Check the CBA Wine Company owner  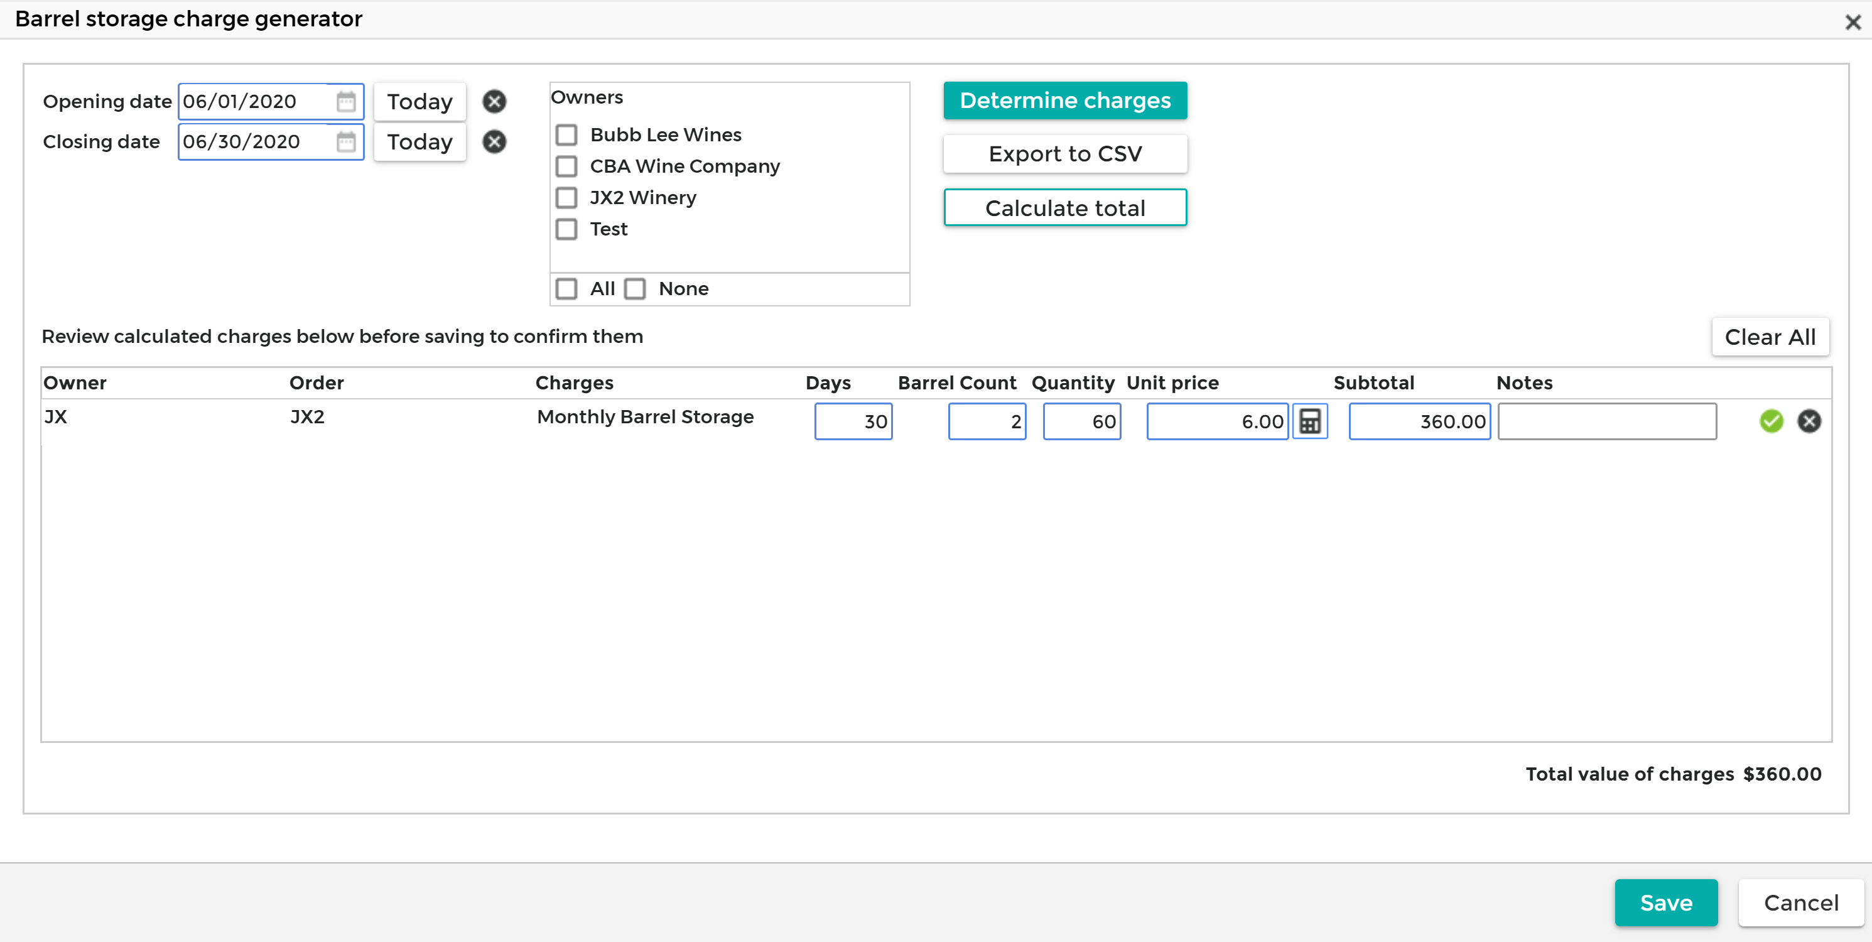tap(566, 166)
